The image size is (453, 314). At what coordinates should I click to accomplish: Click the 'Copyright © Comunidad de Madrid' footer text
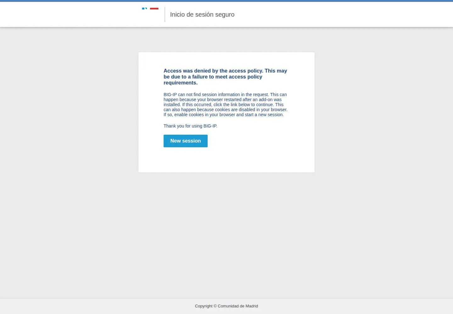coord(226,306)
